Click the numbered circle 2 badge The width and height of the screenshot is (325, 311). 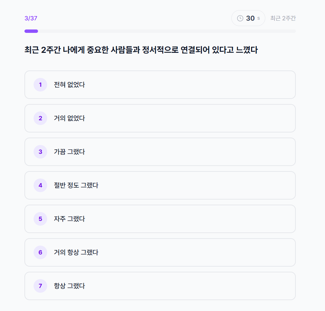(40, 118)
